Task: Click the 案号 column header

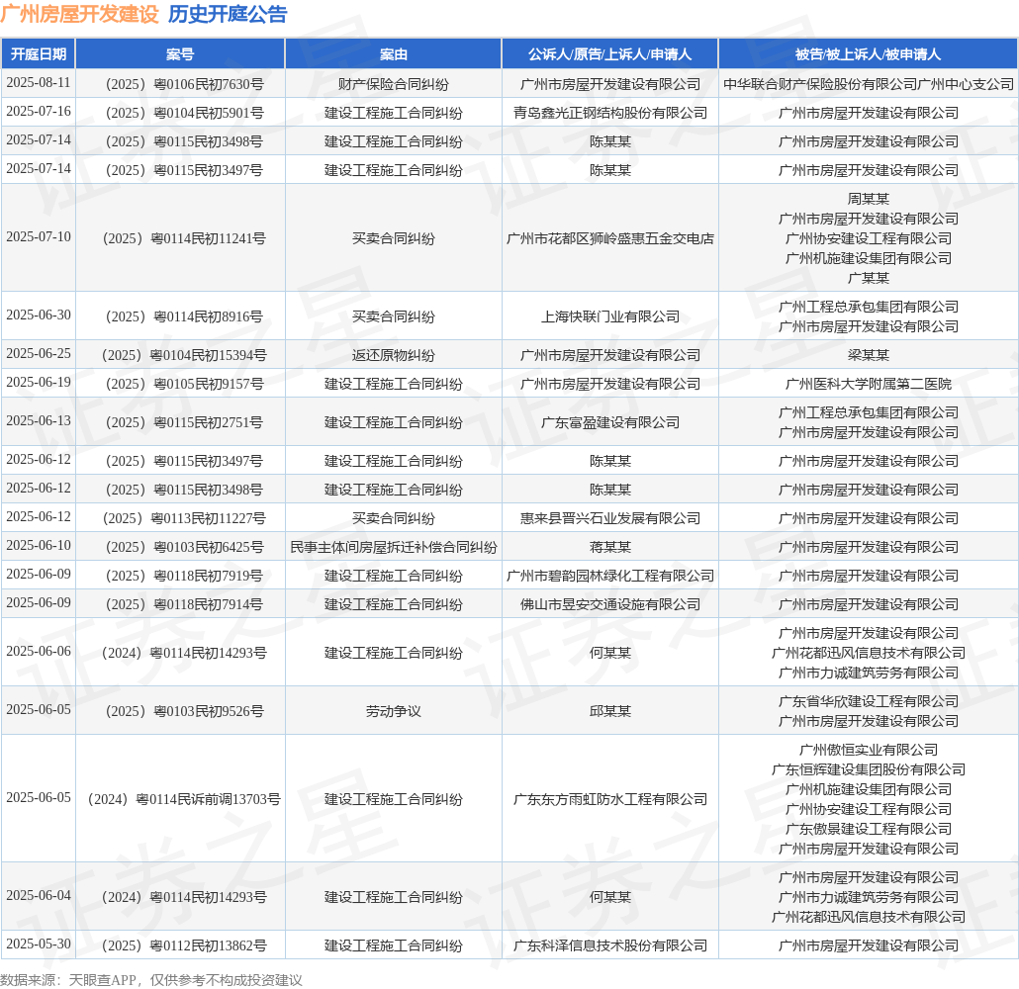Action: pos(180,54)
